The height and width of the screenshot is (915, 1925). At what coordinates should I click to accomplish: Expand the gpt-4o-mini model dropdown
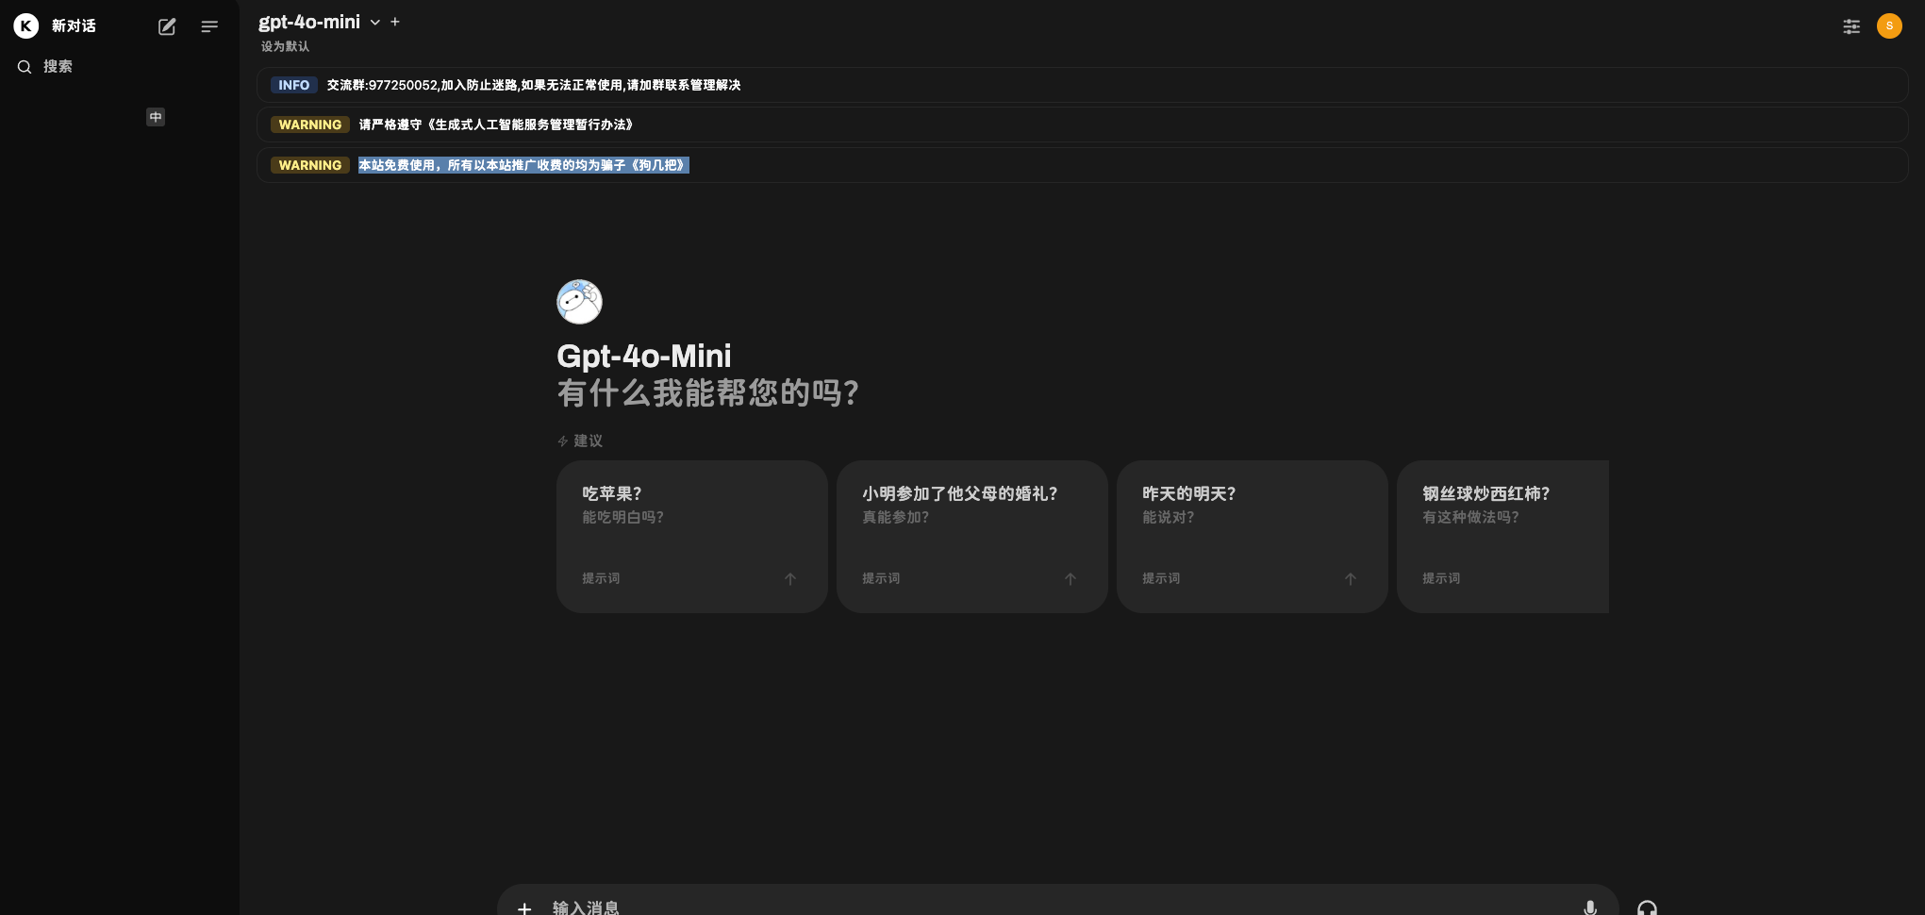point(374,23)
